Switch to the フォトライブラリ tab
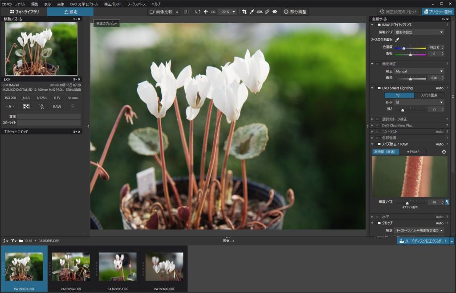 point(24,12)
